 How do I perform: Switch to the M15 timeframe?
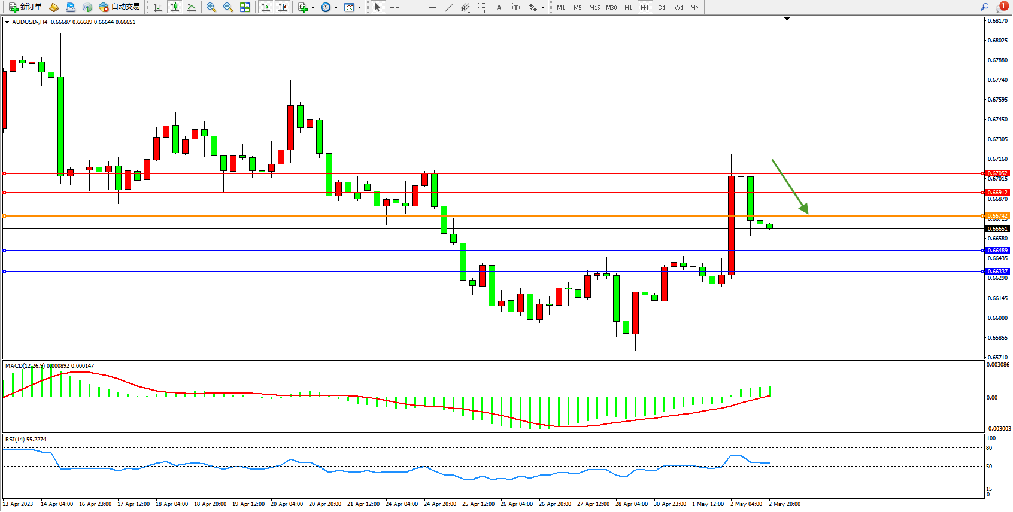point(594,7)
